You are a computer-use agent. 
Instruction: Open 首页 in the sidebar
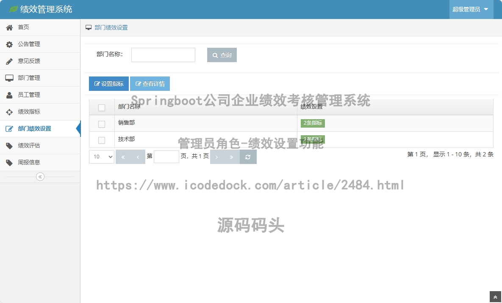coord(40,27)
